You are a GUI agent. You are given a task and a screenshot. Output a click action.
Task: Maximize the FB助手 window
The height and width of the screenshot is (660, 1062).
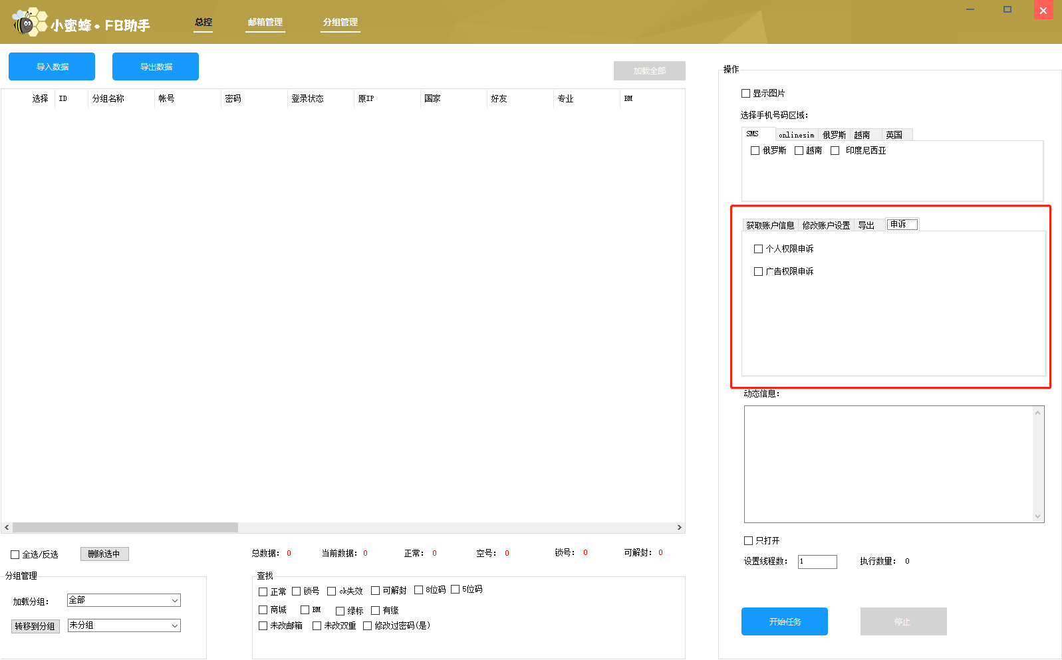coord(1007,9)
